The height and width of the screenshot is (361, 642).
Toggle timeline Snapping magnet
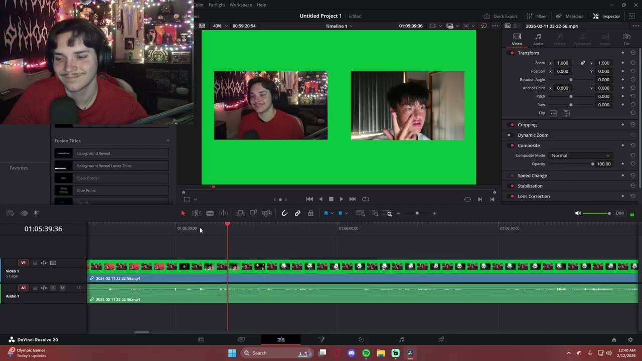(x=284, y=213)
